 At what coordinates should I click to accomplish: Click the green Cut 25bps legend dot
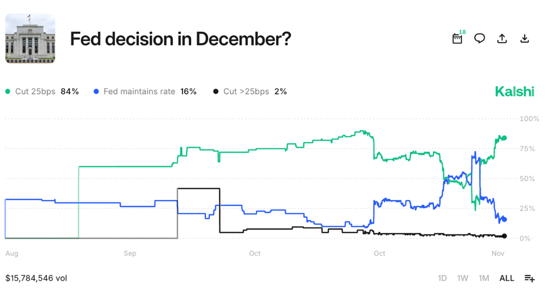tap(8, 91)
